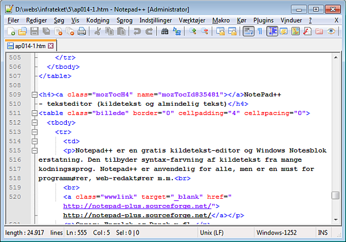Print the document with the printer icon
Viewport: 346px width, 242px height.
click(x=82, y=31)
